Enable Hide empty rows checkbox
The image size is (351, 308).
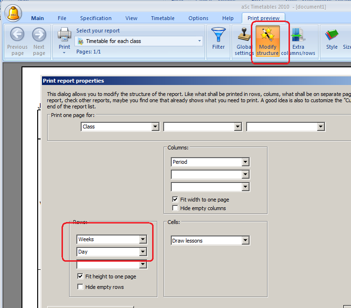tap(80, 287)
